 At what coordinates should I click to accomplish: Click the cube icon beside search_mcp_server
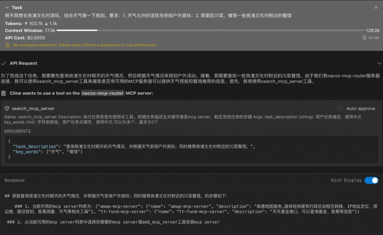coord(7,108)
